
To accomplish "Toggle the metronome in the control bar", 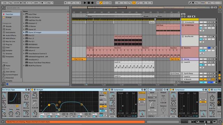I will (x=42, y=3).
